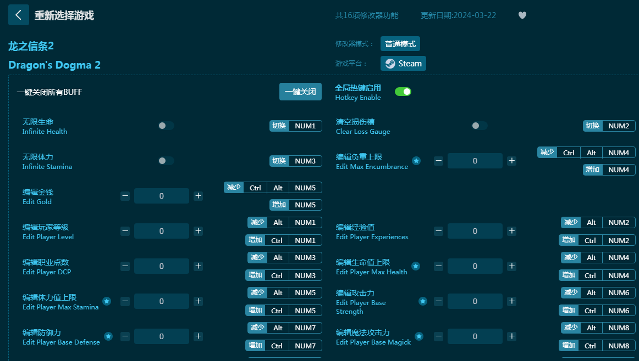Decrease Edit Player Level value

pyautogui.click(x=125, y=231)
